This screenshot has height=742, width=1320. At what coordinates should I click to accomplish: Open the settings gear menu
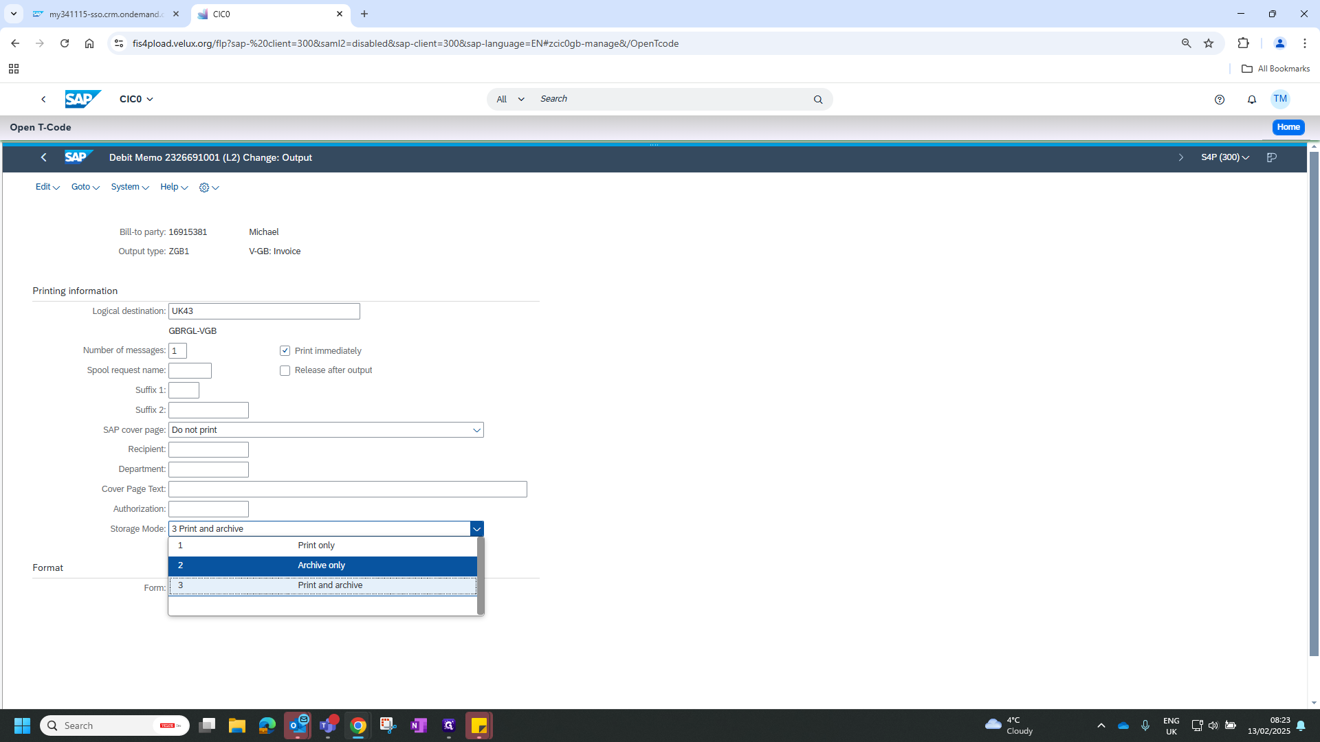[209, 187]
